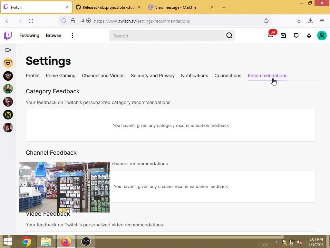Open File Explorer from the taskbar
330x248 pixels.
click(x=46, y=242)
